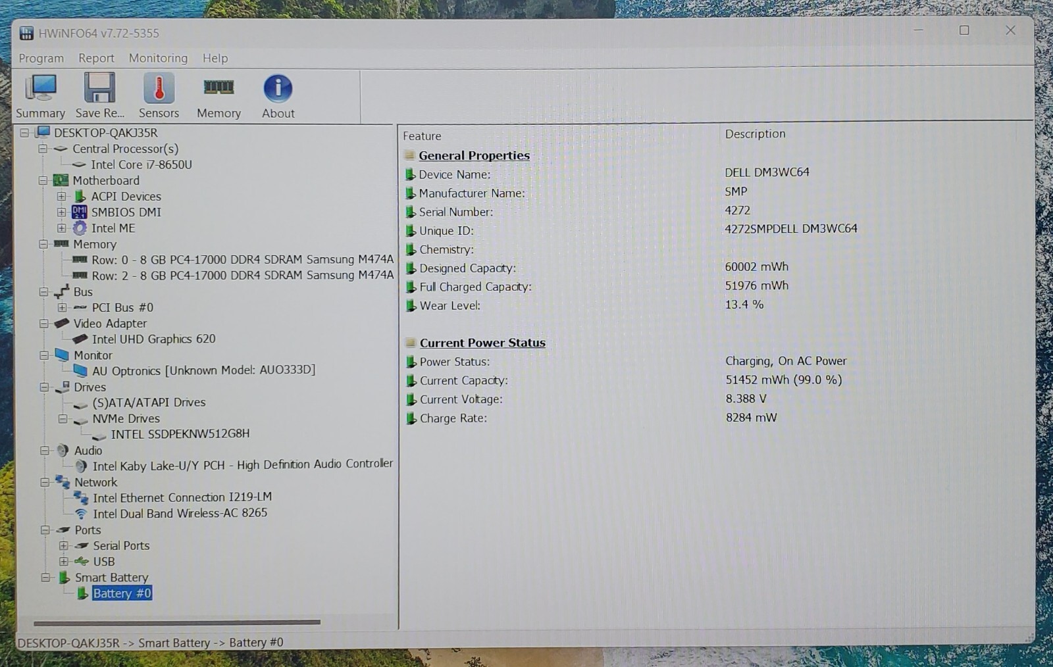Open the Monitoring menu
This screenshot has width=1053, height=667.
[x=158, y=58]
